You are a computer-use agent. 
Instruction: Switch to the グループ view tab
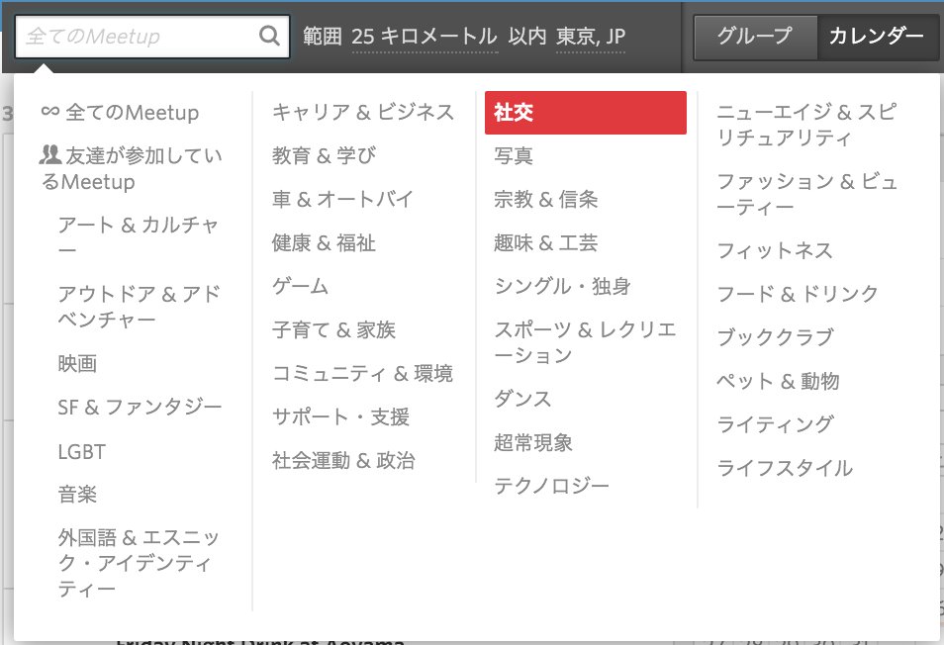tap(755, 38)
